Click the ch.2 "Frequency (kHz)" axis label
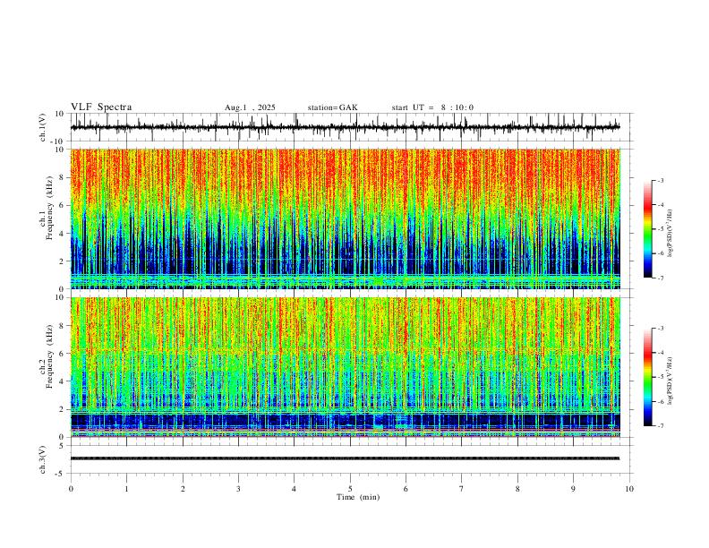The height and width of the screenshot is (548, 709). pyautogui.click(x=49, y=356)
